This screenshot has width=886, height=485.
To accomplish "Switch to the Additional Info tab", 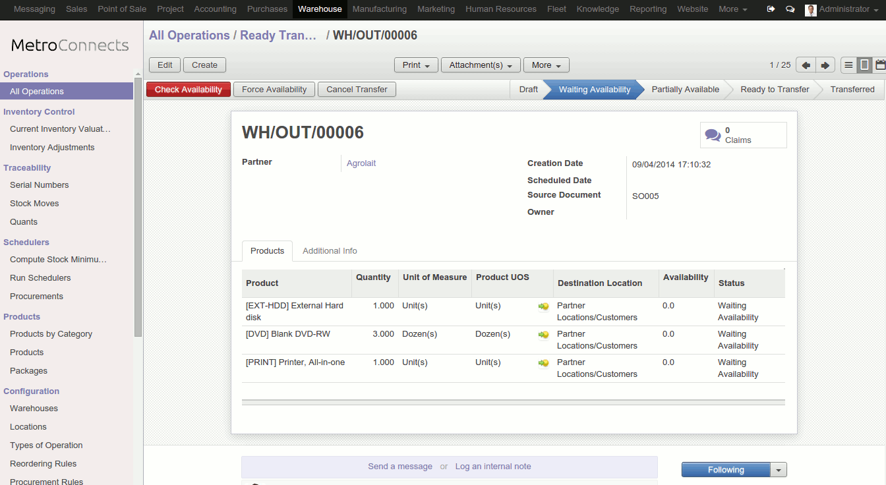I will pyautogui.click(x=330, y=251).
